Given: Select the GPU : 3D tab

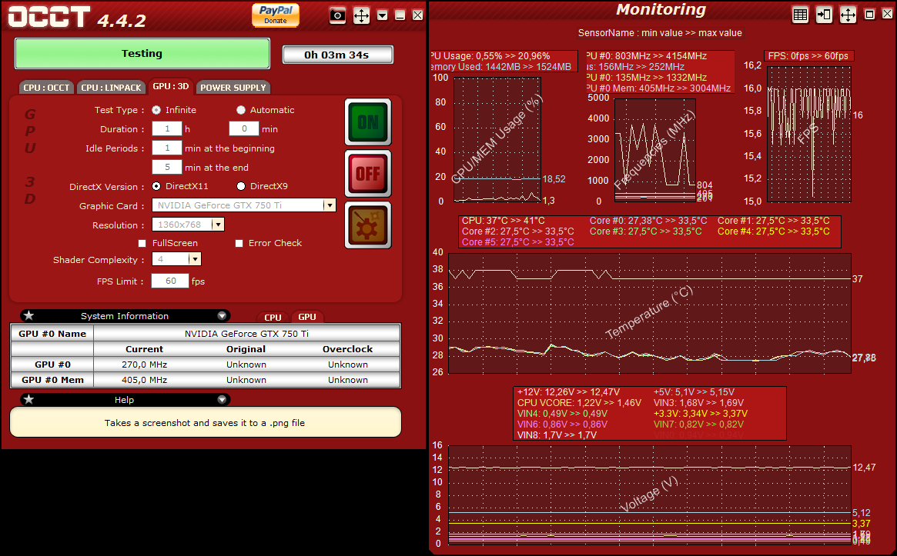Looking at the screenshot, I should click(170, 86).
